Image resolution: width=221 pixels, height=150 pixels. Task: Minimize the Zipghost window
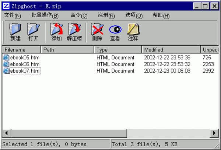[197, 6]
